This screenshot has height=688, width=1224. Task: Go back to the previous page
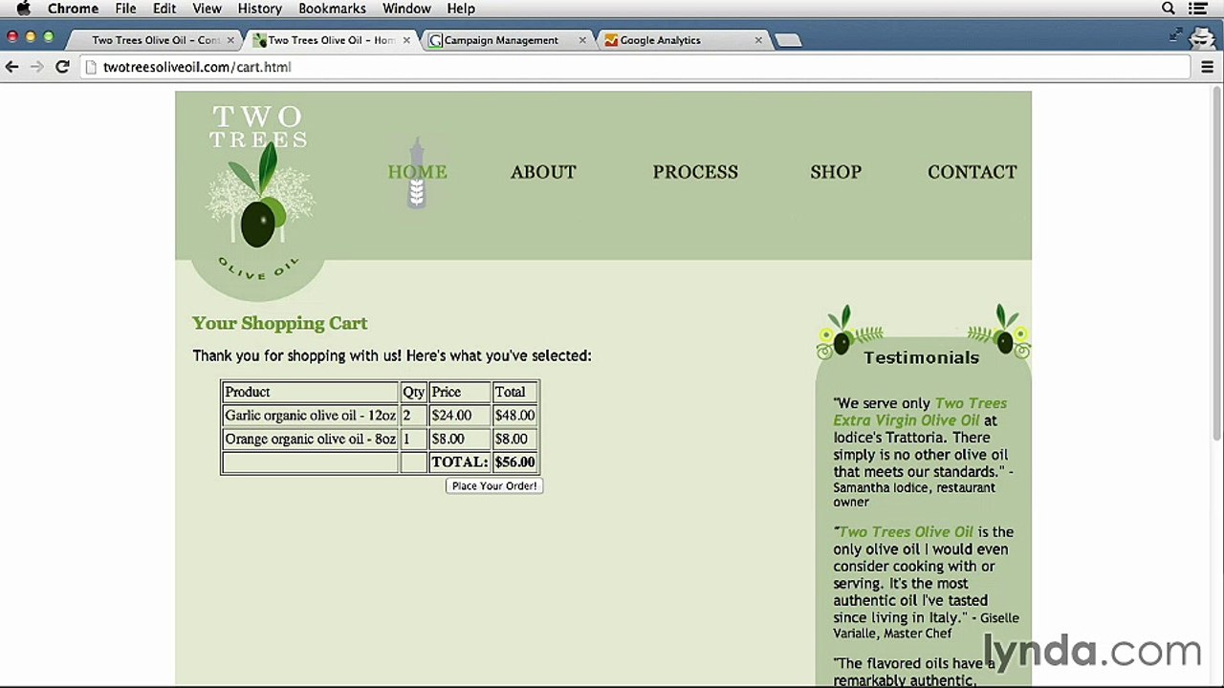pos(12,67)
